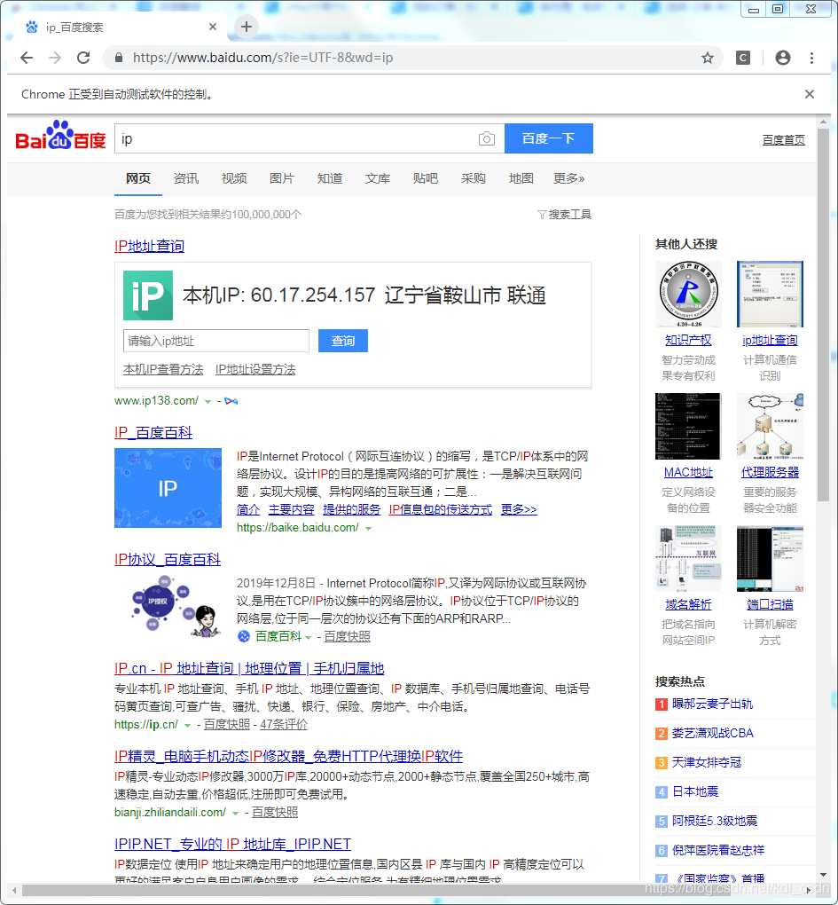The image size is (838, 905).
Task: Expand dropdown arrow next to baike.baidu.com URL
Action: click(x=368, y=528)
